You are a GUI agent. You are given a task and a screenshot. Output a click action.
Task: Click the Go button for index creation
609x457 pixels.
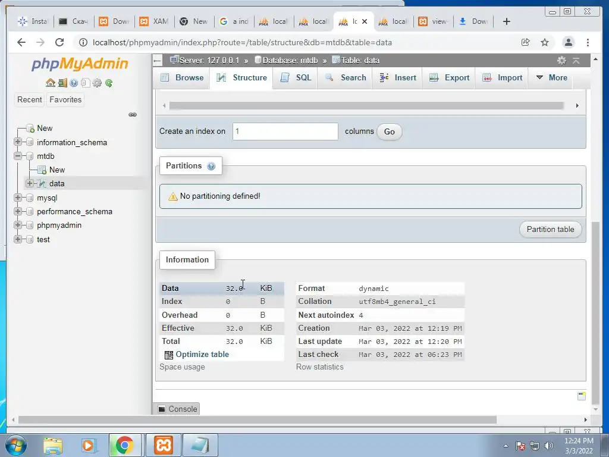389,132
